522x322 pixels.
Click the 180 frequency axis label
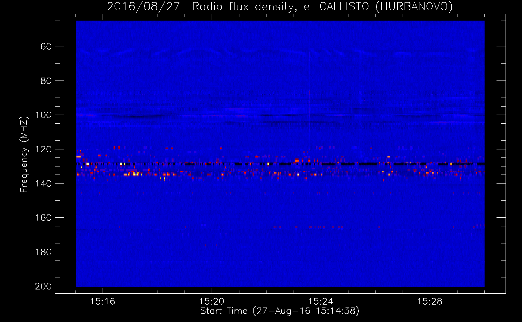(43, 252)
